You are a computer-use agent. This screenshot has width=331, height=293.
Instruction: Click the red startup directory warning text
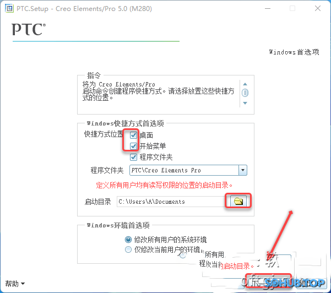point(164,185)
